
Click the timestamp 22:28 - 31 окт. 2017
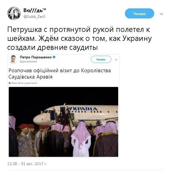27,164
